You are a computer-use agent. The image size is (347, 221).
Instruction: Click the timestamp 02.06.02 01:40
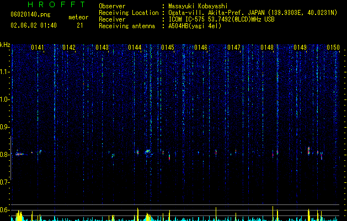point(34,25)
